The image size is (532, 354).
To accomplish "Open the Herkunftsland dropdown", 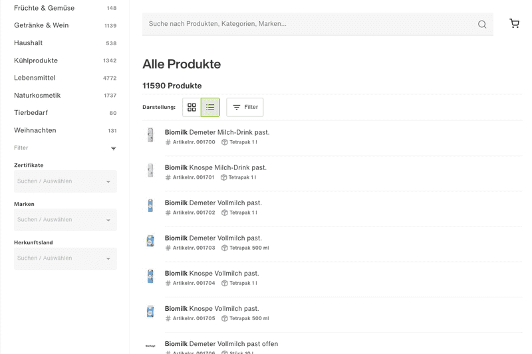I will [65, 258].
